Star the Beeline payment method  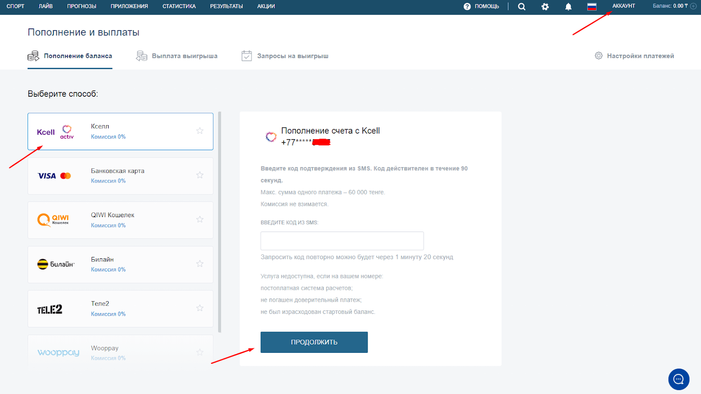tap(200, 264)
